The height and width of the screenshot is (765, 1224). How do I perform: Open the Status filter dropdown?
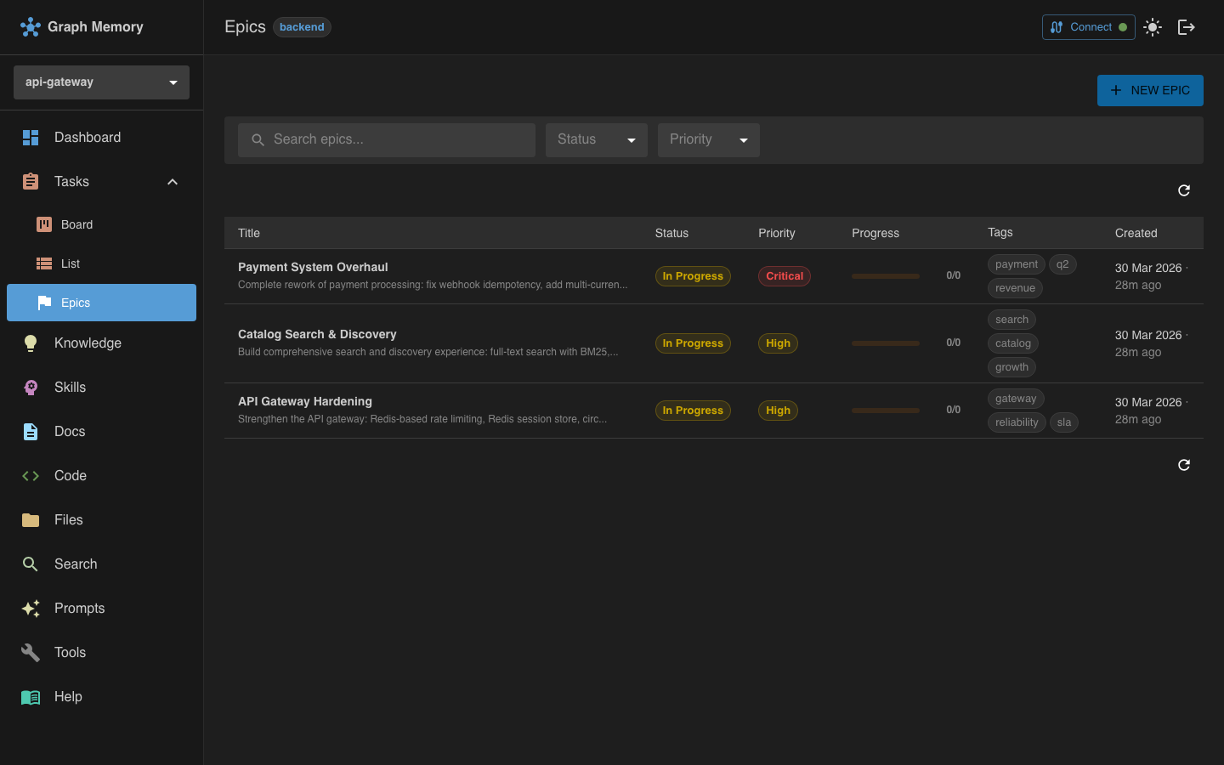(596, 139)
